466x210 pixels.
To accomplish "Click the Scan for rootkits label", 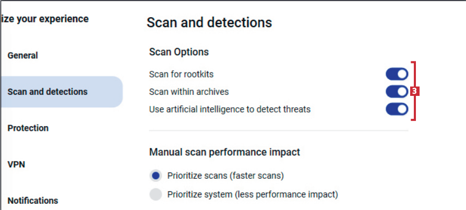I will point(181,75).
